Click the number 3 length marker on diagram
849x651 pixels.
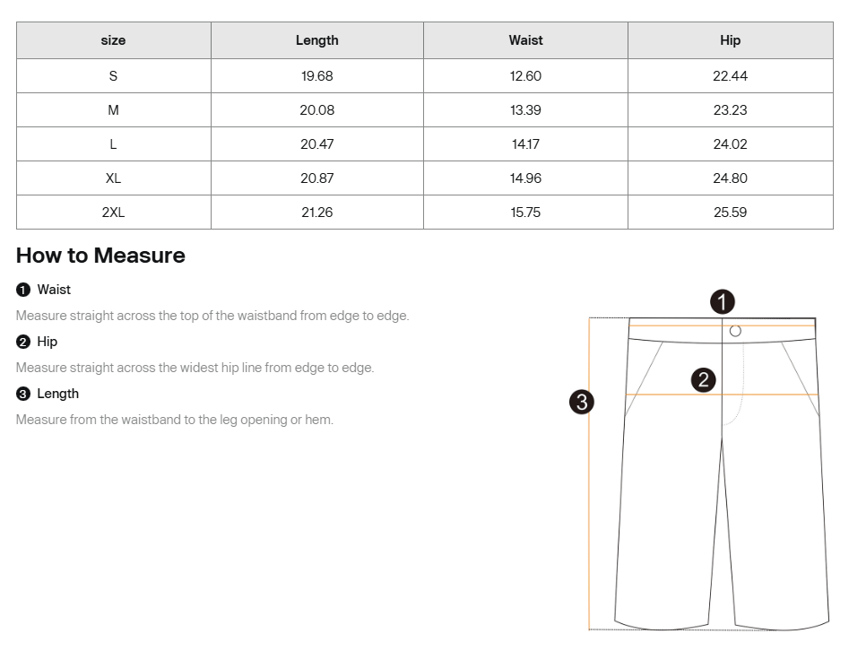click(582, 403)
